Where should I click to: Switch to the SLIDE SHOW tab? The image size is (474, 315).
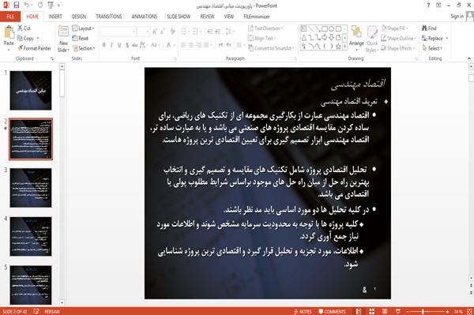click(179, 17)
